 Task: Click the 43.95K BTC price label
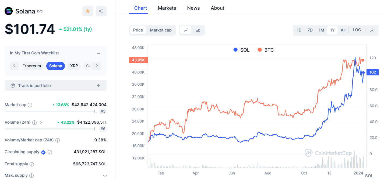(138, 60)
